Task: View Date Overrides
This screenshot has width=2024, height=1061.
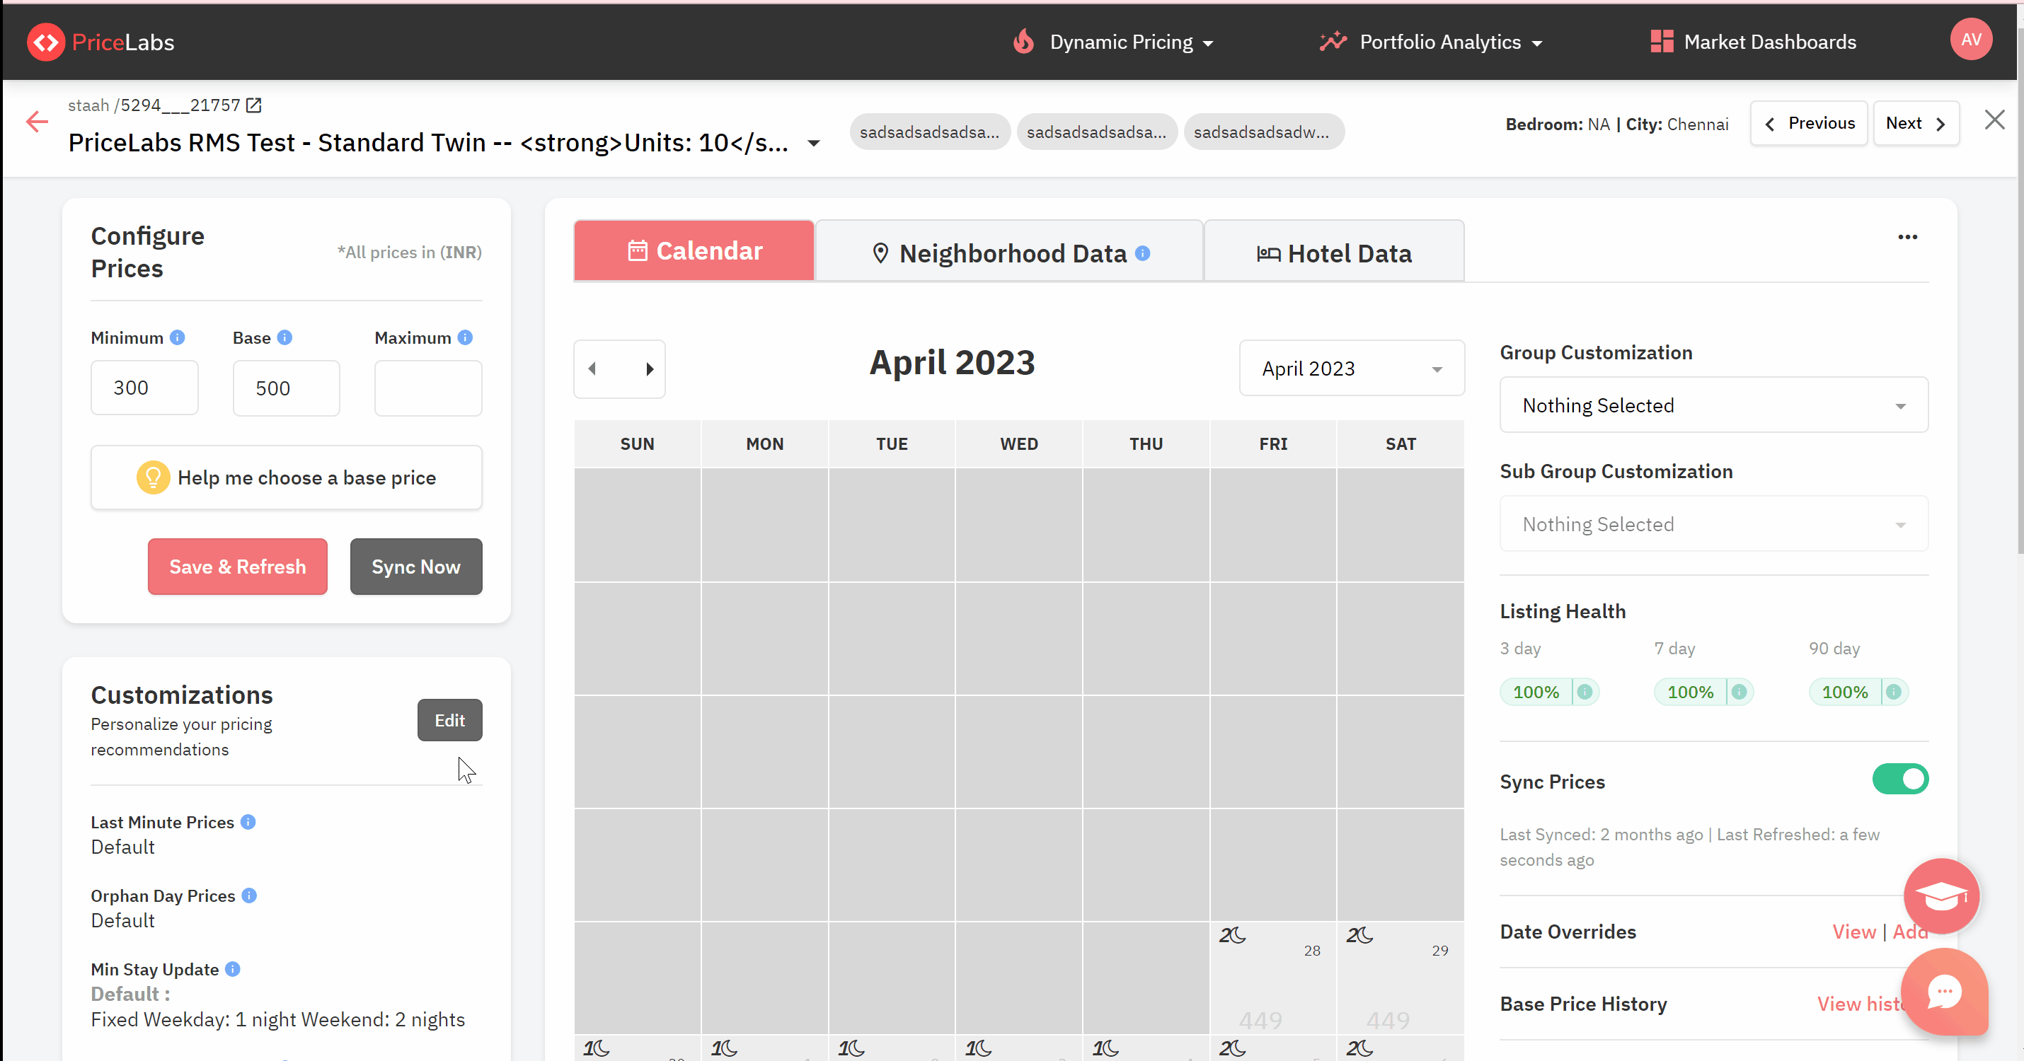Action: (1853, 932)
